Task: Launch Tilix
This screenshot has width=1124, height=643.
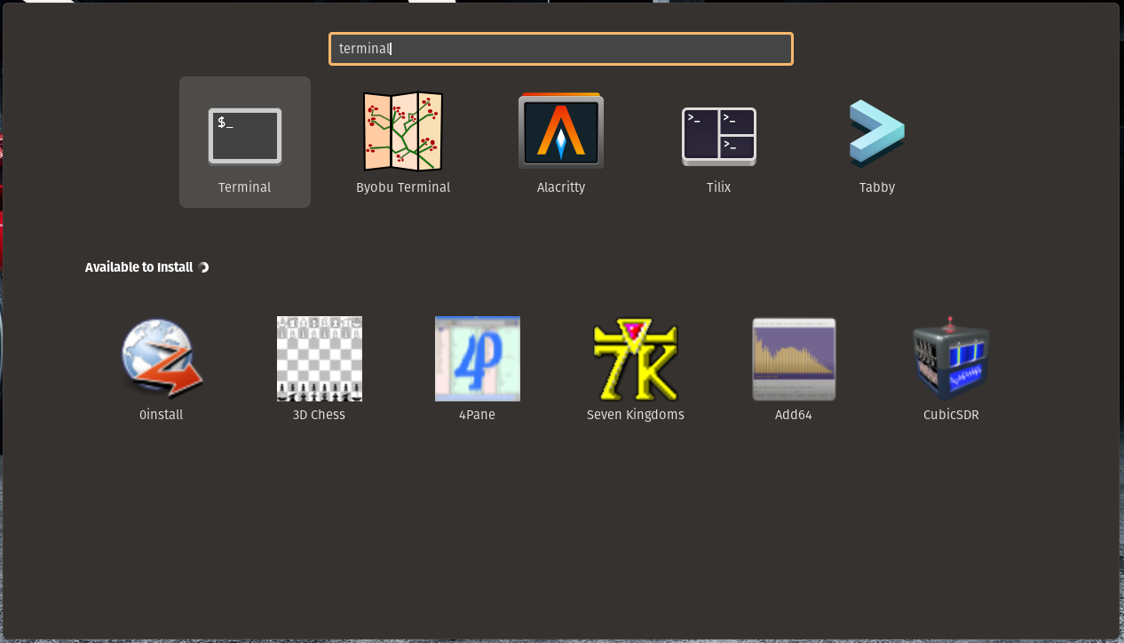Action: tap(718, 133)
